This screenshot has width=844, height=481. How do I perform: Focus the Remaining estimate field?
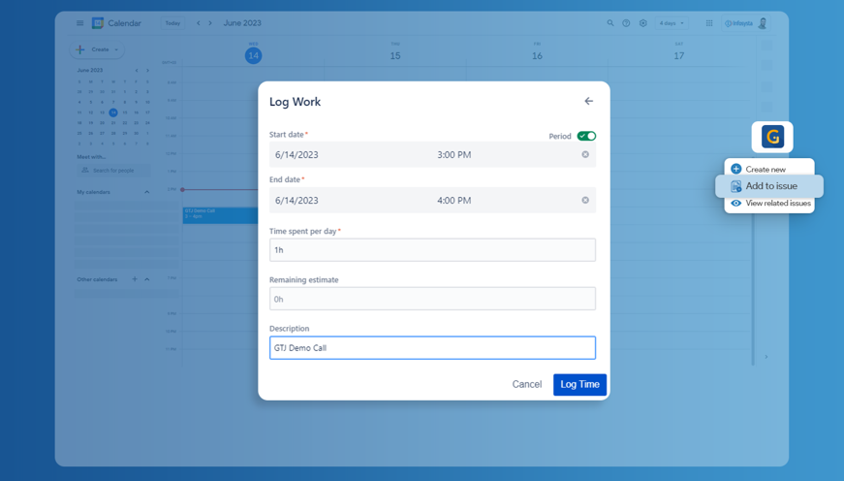tap(432, 299)
